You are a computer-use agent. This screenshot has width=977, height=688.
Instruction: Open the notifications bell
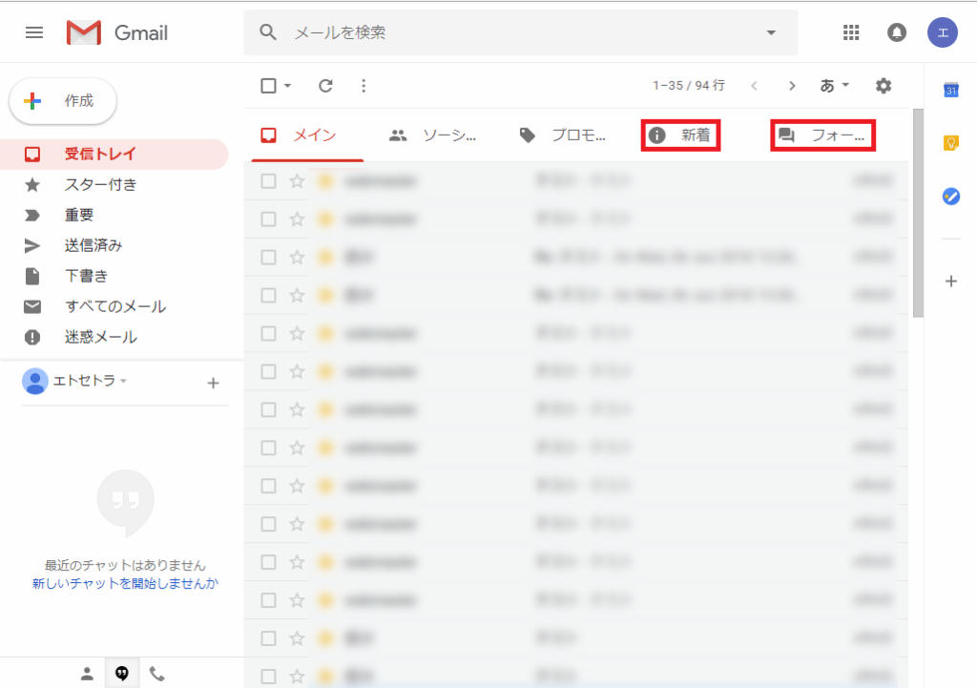[x=897, y=32]
